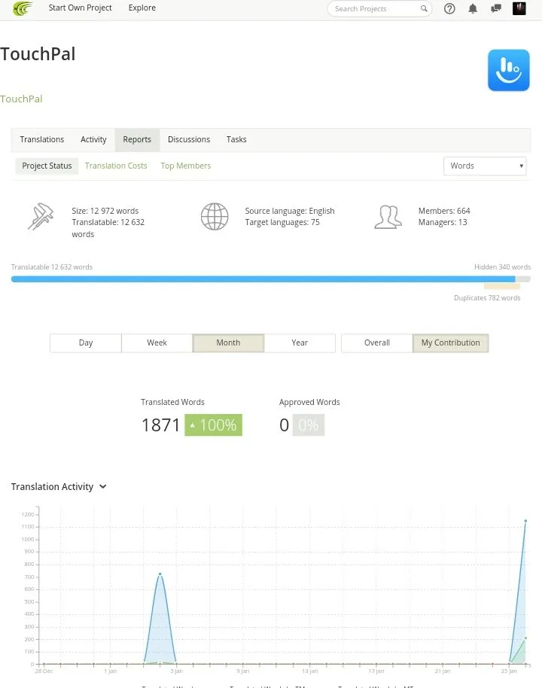Viewport: 542px width, 688px height.
Task: Switch to My Contribution statistics
Action: pos(451,342)
